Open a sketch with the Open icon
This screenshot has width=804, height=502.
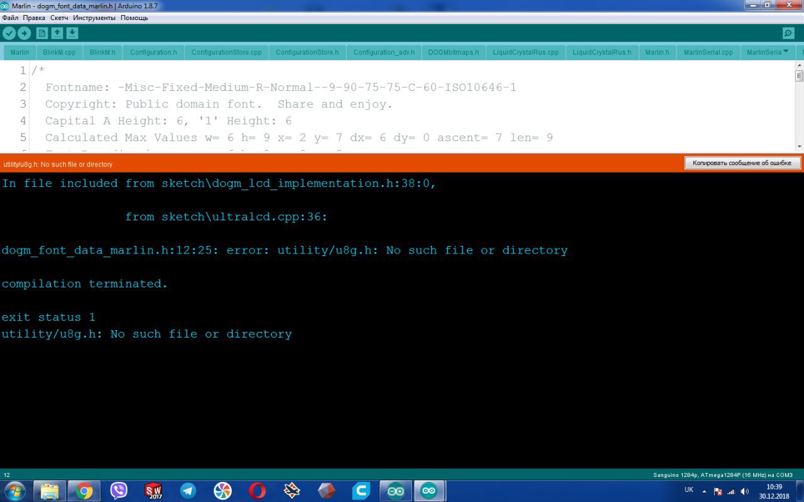tap(57, 33)
